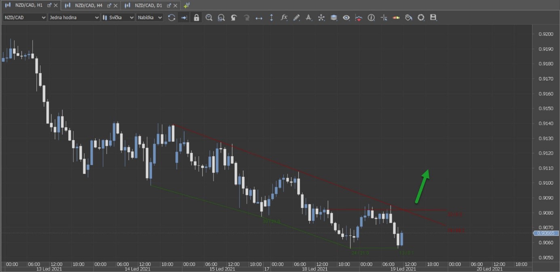Toggle the eye visibility icon in toolbar

click(x=346, y=18)
